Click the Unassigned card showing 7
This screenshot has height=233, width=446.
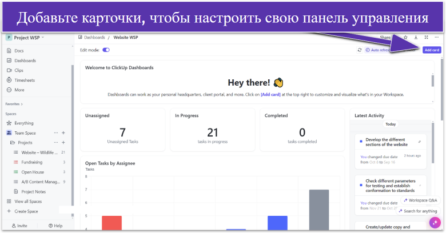point(122,130)
